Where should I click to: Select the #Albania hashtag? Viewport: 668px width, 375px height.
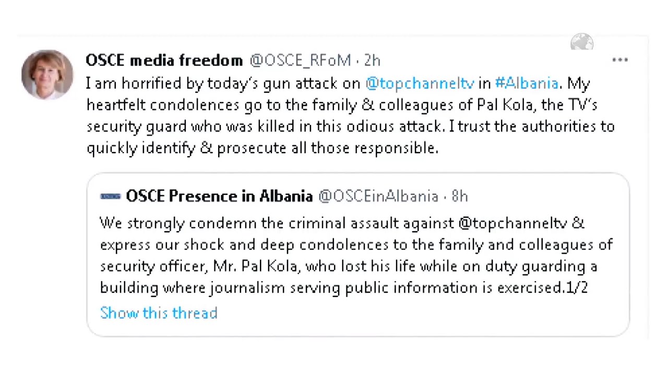click(526, 83)
